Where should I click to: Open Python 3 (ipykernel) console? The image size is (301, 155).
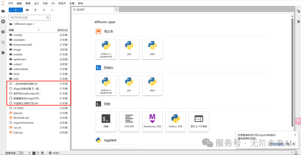[106, 86]
